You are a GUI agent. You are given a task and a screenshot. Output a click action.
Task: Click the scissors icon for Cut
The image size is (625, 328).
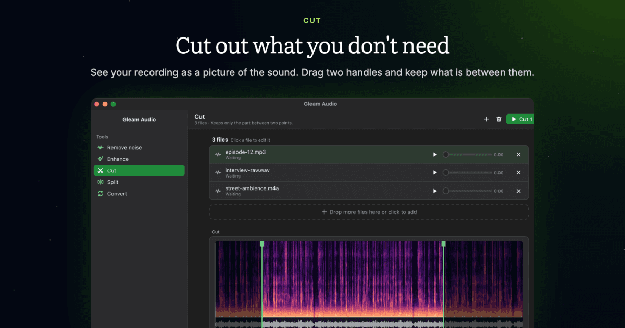101,171
